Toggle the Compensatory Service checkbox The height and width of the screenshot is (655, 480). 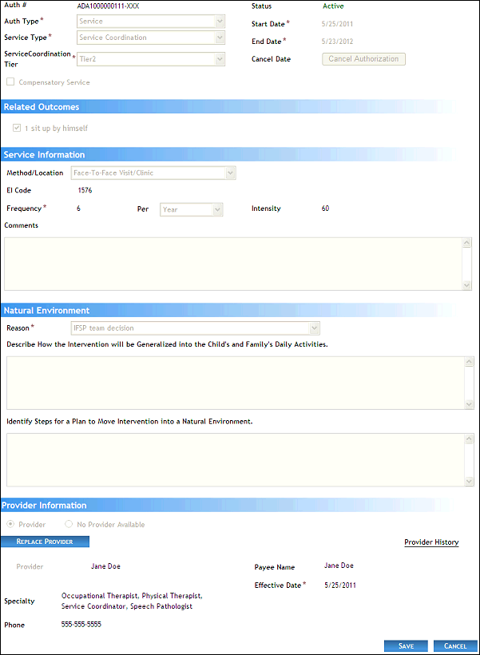(10, 82)
